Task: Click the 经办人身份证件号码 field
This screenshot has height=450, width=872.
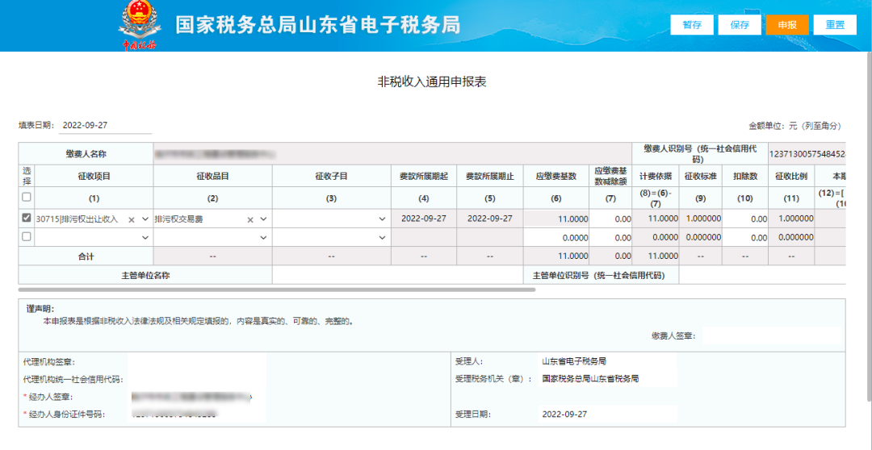Action: click(197, 414)
